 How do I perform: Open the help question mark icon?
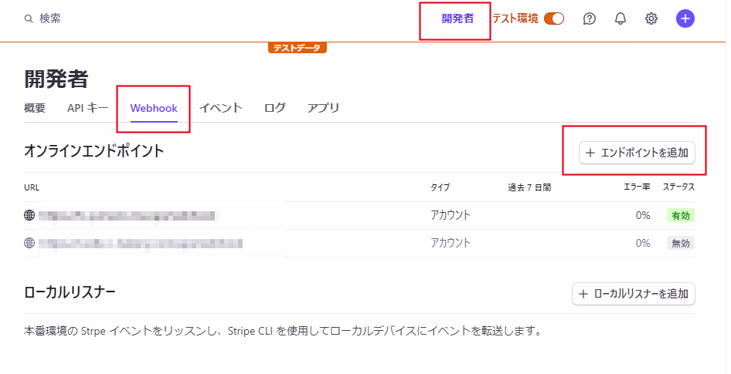(x=590, y=19)
